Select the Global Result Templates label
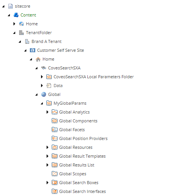Screen dimensions: 187x196 [82, 156]
